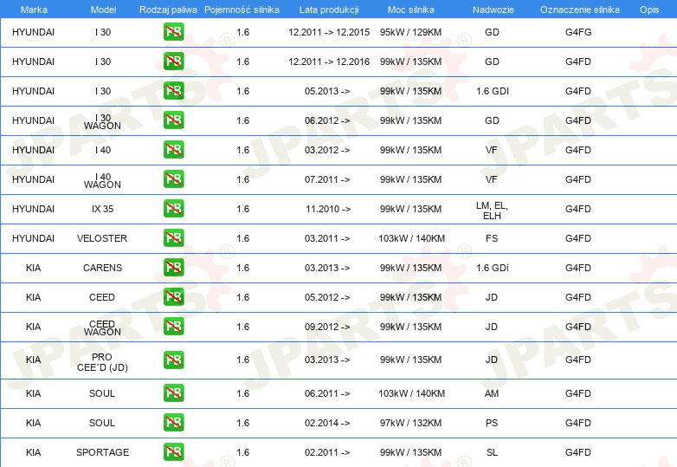677x467 pixels.
Task: Select the '1.6 GDI' cell in the I 30 row
Action: [493, 91]
